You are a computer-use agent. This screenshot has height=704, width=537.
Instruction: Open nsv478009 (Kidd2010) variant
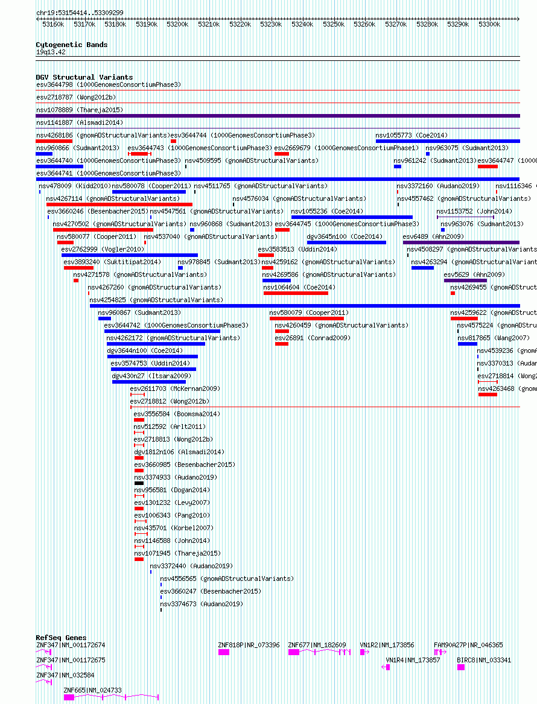pyautogui.click(x=75, y=186)
